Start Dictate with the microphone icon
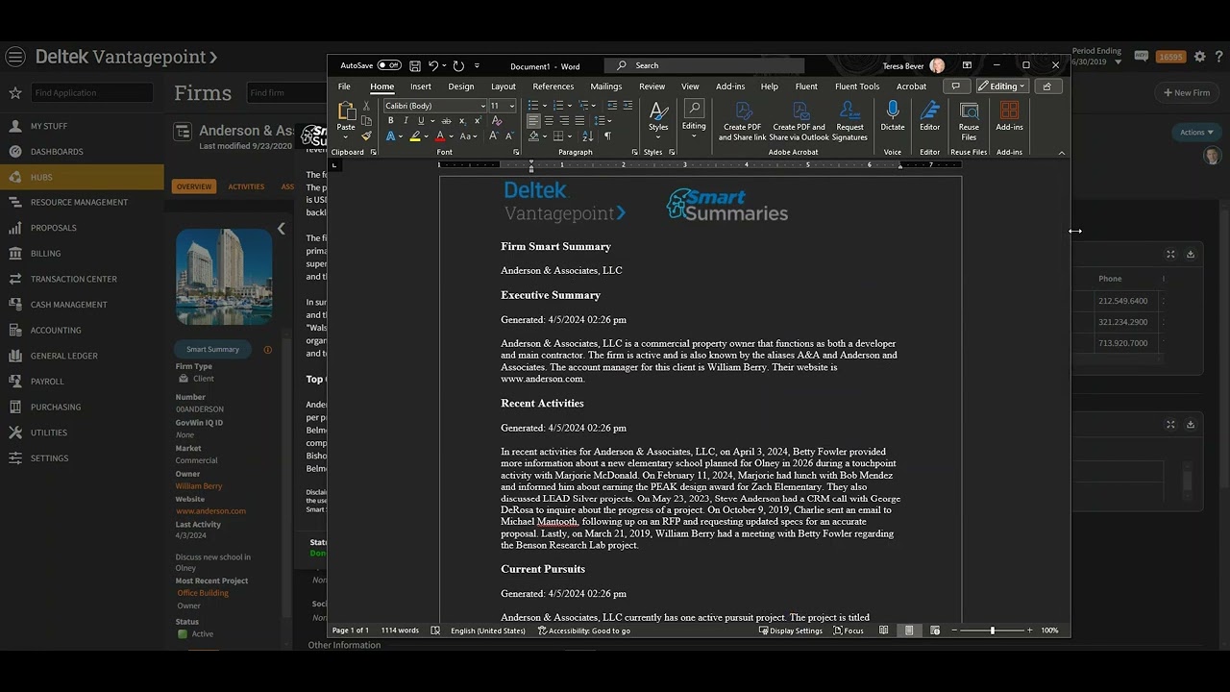This screenshot has height=692, width=1230. [x=893, y=116]
